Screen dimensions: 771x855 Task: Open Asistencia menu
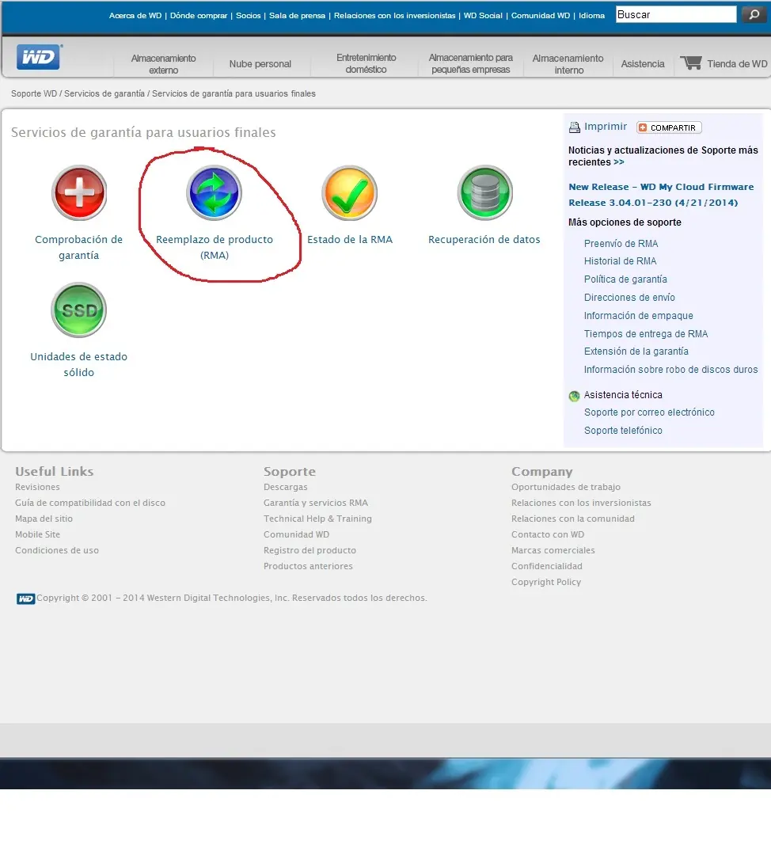coord(643,64)
